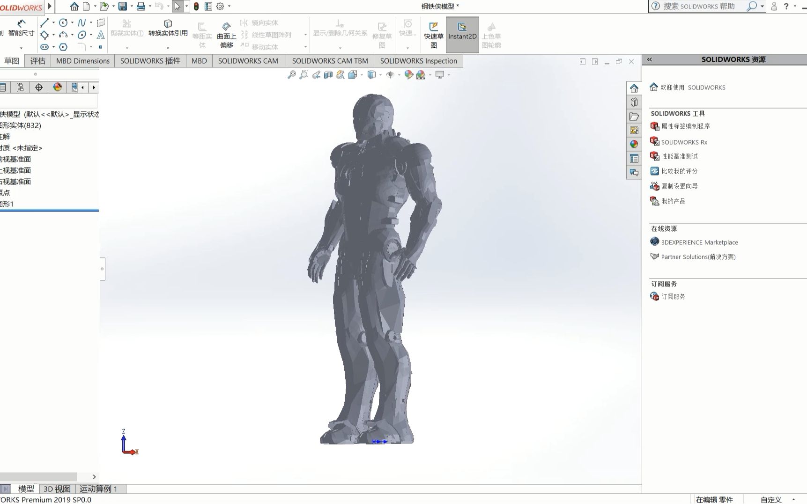The height and width of the screenshot is (504, 807).
Task: Expand the View Orientation dropdown arrow
Action: (x=362, y=75)
